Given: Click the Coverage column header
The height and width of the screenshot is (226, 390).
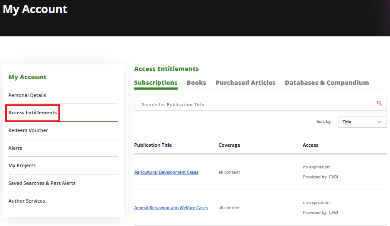Looking at the screenshot, I should (229, 145).
